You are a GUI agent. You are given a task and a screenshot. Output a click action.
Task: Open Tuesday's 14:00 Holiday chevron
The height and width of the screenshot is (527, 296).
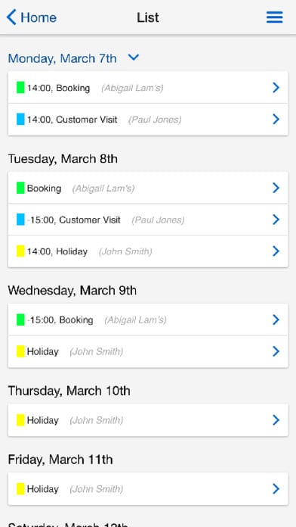276,251
